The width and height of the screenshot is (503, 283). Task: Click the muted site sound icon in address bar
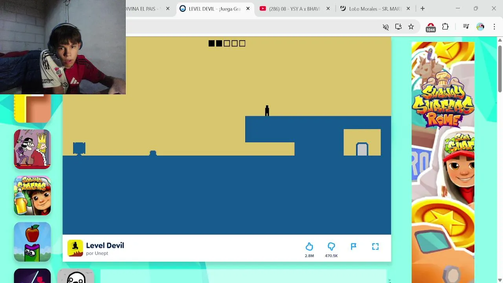pyautogui.click(x=386, y=27)
